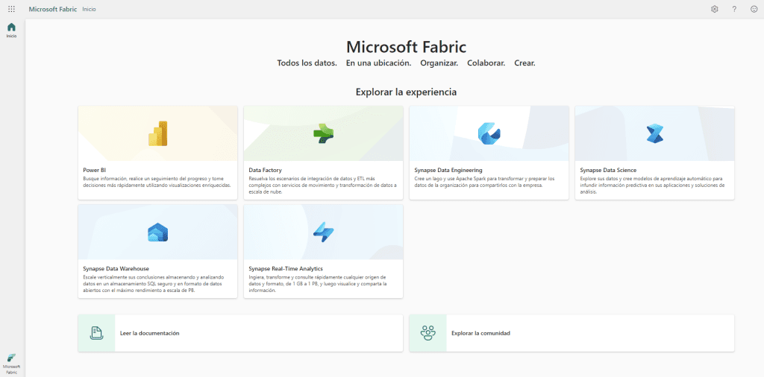Click the Inicio breadcrumb in top bar

click(90, 9)
